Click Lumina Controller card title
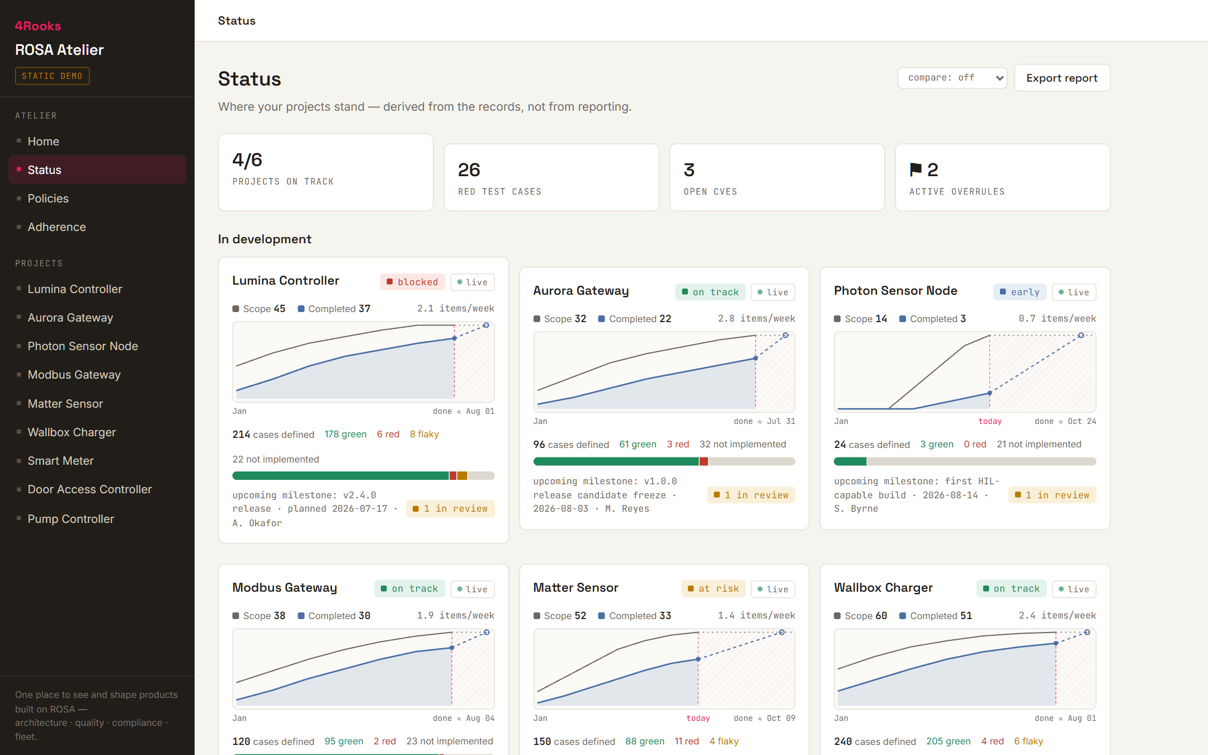The image size is (1208, 755). pos(286,281)
